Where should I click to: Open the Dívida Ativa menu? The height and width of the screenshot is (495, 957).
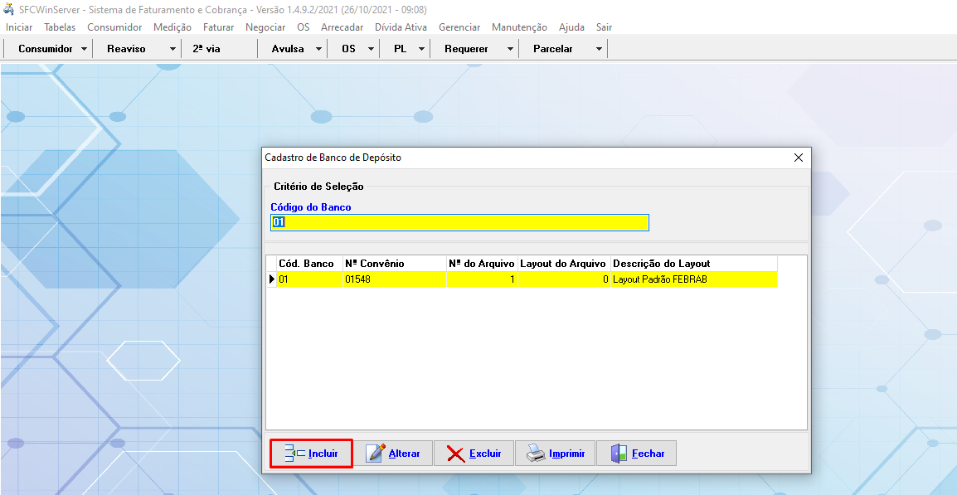pyautogui.click(x=401, y=27)
